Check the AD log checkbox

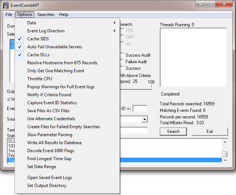pyautogui.click(x=122, y=44)
